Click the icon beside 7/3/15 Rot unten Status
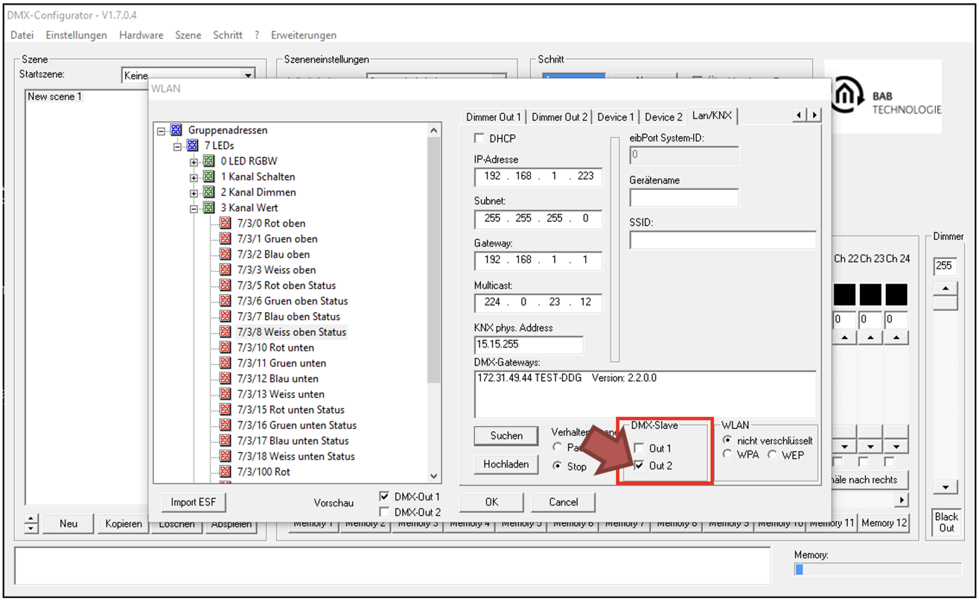 [225, 409]
